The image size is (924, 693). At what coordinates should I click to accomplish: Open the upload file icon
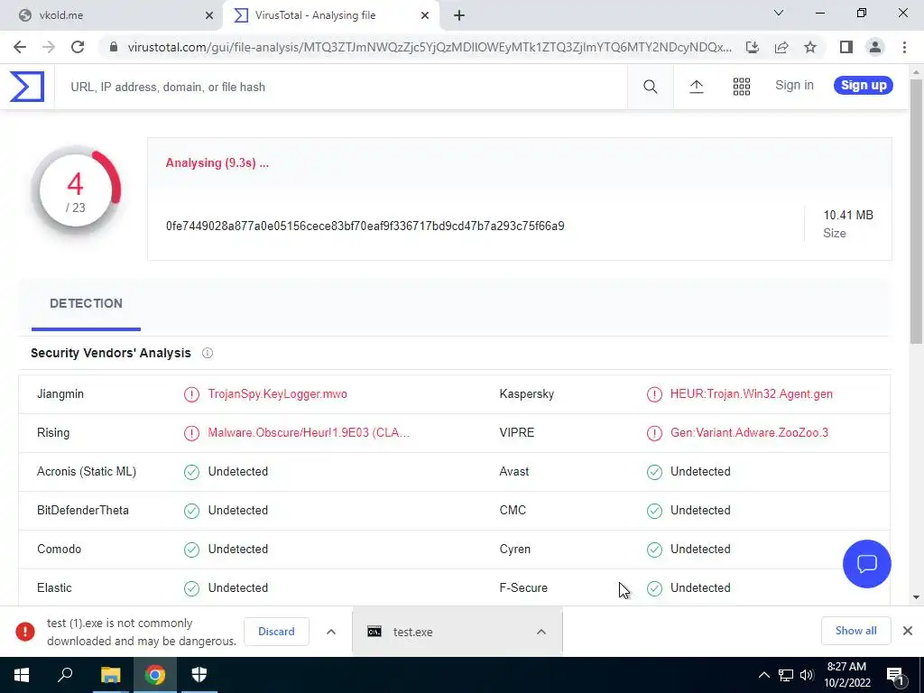coord(696,87)
